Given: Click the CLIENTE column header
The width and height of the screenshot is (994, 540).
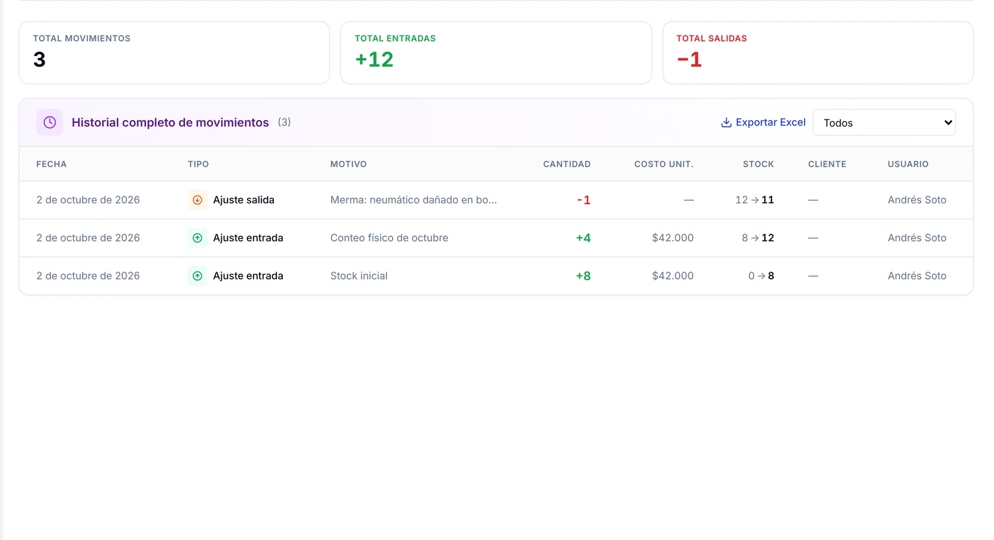Looking at the screenshot, I should point(827,164).
